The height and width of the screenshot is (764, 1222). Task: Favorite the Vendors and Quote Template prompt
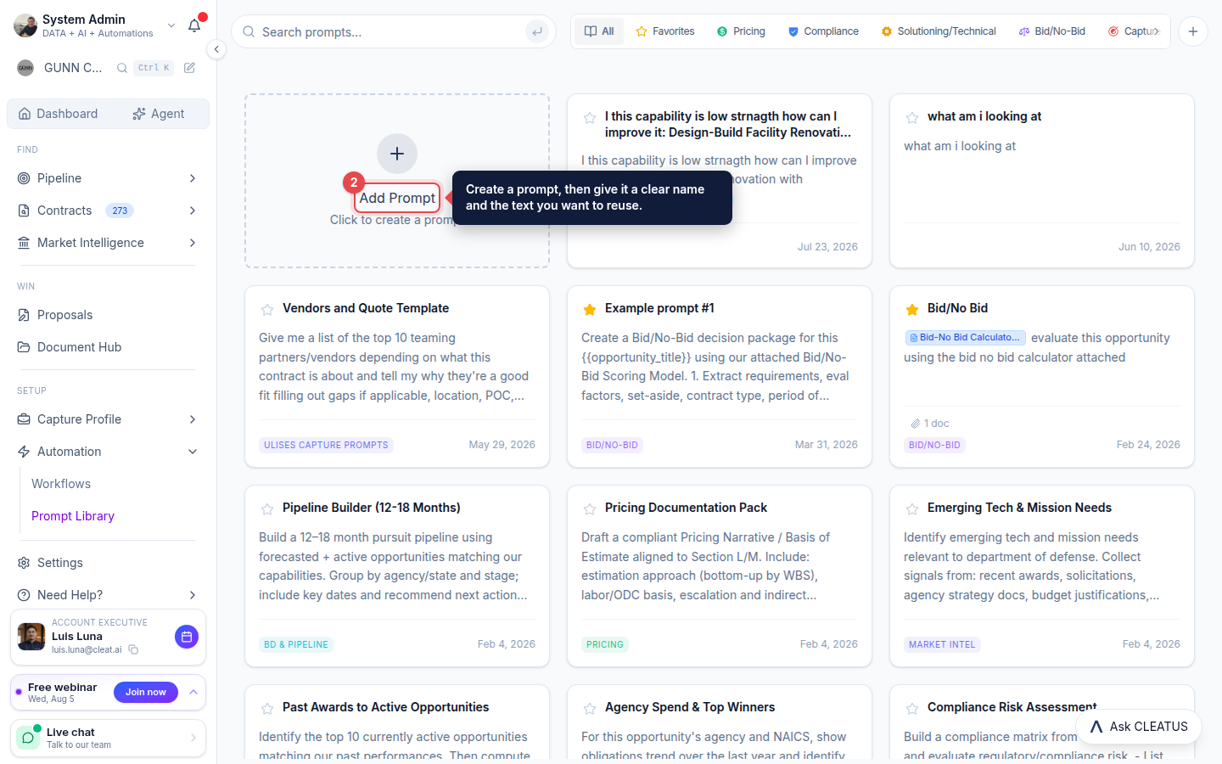coord(267,310)
